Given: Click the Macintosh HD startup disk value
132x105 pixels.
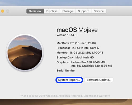Looking at the screenshot, I should (x=84, y=57).
